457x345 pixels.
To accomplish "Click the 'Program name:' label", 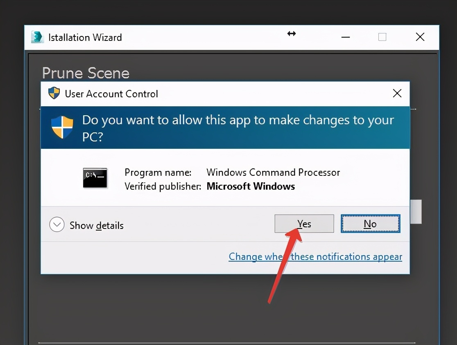I will click(x=158, y=172).
